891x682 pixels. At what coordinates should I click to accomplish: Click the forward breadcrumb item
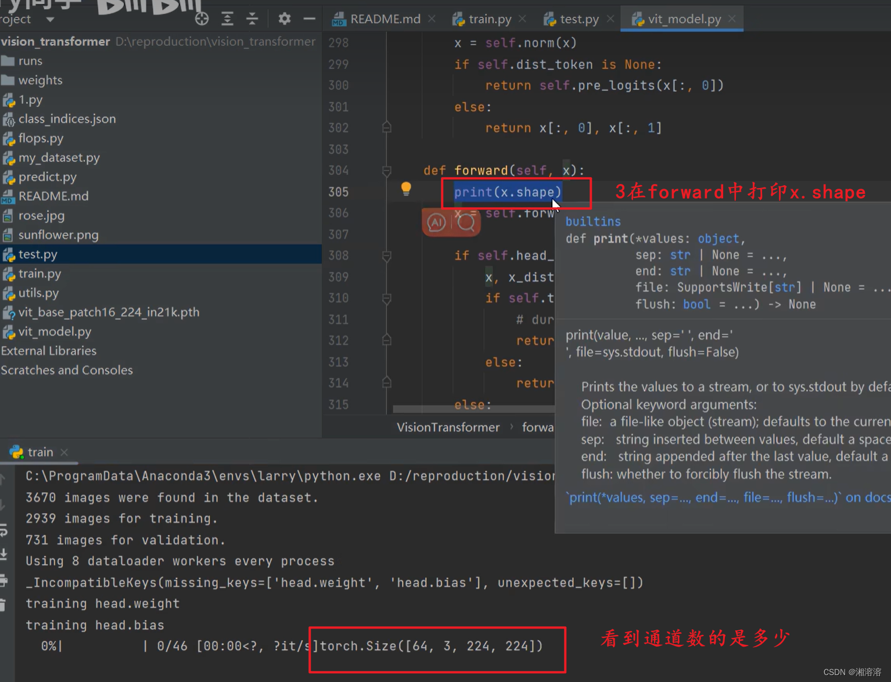coord(538,427)
